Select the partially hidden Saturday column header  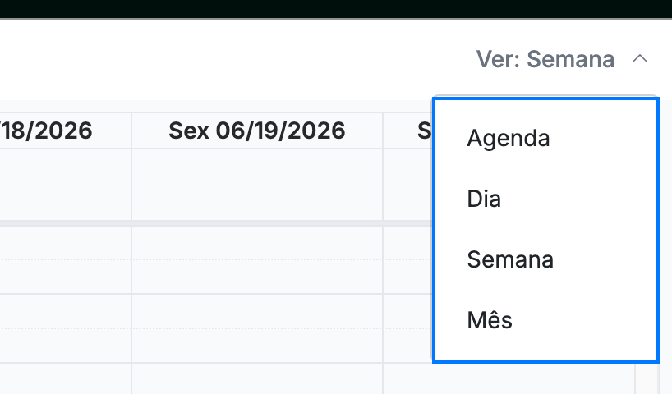point(407,131)
